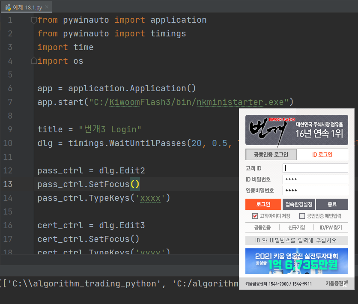Switch to 공동인증 로그인 tab
The image size is (358, 304).
[271, 155]
